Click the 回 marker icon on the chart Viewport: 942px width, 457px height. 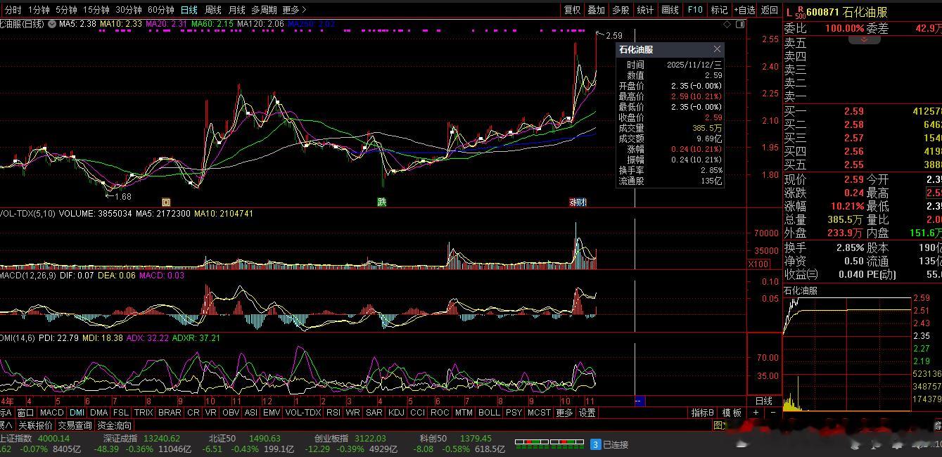click(167, 202)
